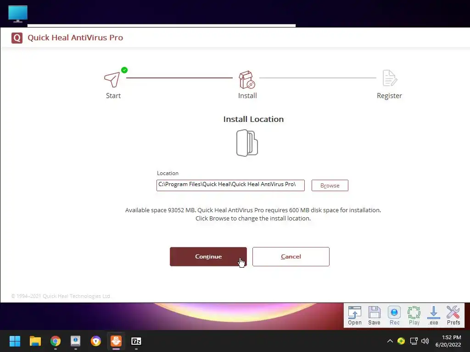Image resolution: width=470 pixels, height=352 pixels.
Task: Open 7-Zip from the taskbar
Action: click(136, 341)
